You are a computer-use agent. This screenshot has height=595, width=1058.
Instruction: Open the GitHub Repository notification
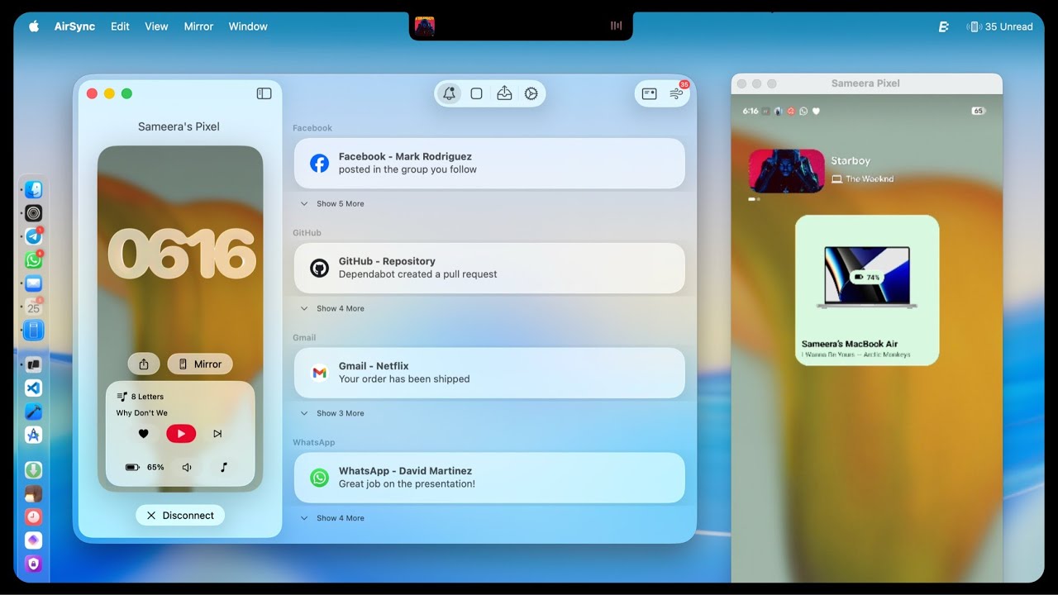click(x=489, y=268)
